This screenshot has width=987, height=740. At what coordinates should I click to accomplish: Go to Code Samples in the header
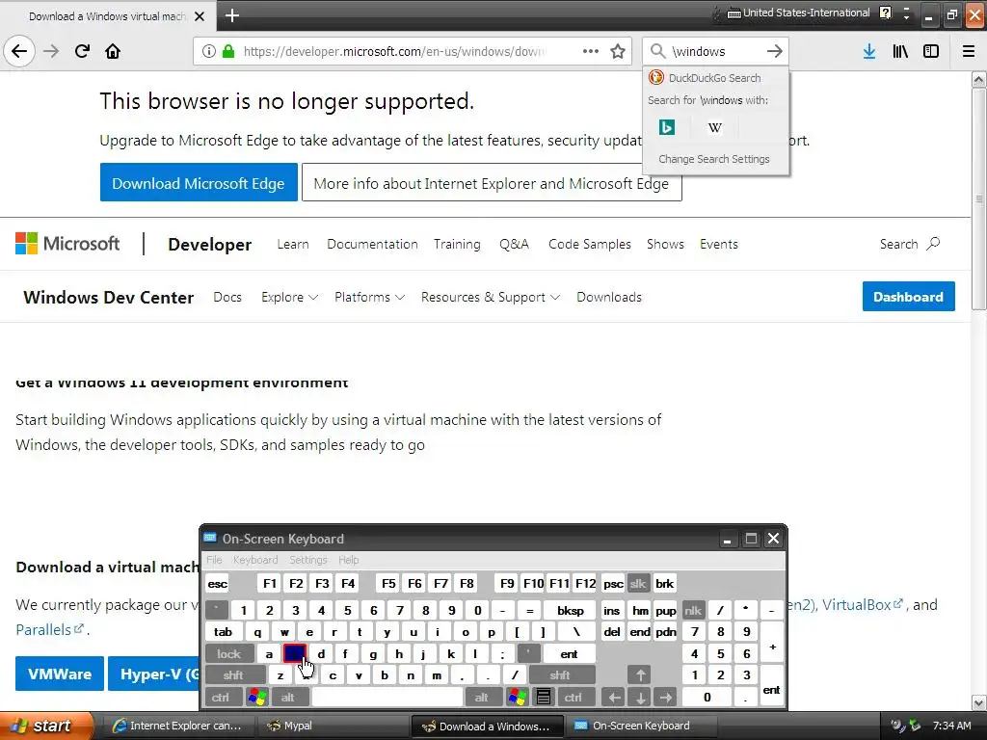(x=589, y=244)
